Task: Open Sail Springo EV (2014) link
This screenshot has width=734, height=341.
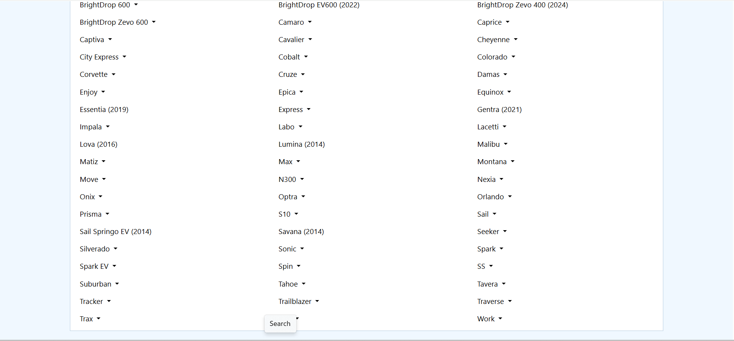Action: [116, 232]
